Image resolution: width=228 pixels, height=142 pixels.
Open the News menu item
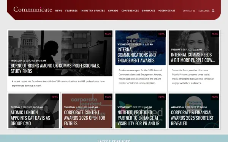59,11
